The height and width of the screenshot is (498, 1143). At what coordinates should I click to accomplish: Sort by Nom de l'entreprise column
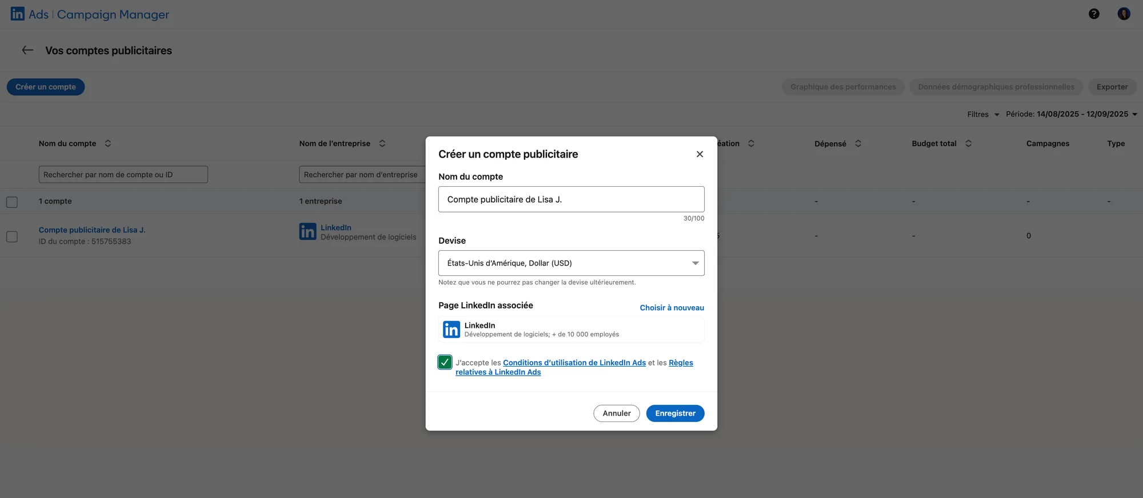point(382,143)
